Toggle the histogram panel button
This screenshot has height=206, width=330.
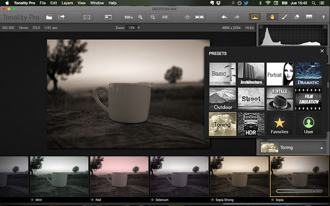(254, 17)
